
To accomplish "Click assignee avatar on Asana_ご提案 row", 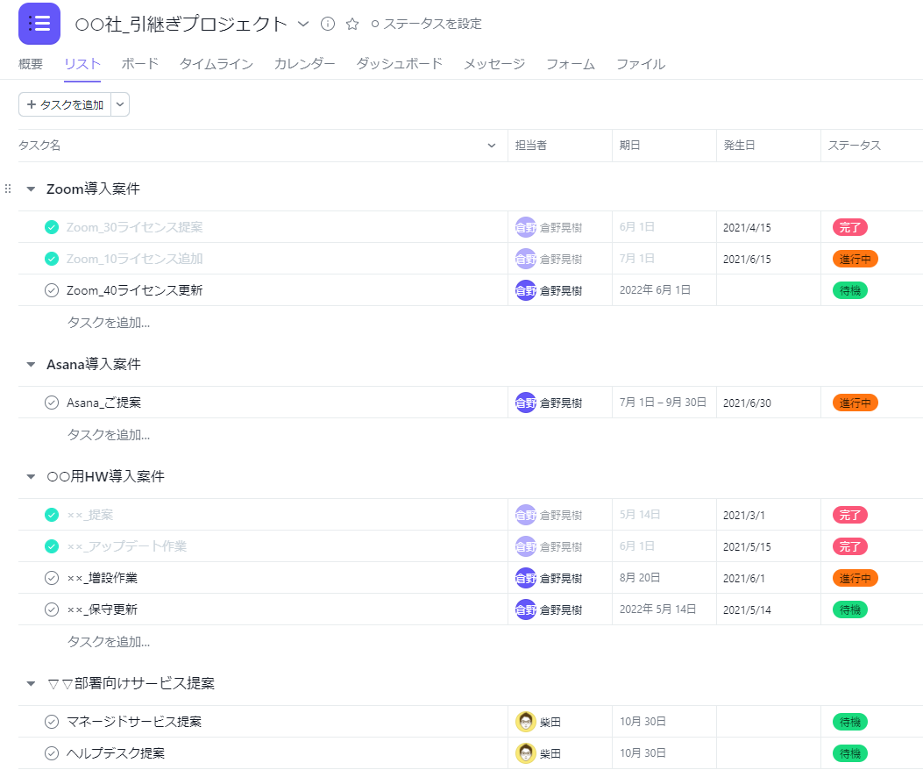I will point(526,403).
